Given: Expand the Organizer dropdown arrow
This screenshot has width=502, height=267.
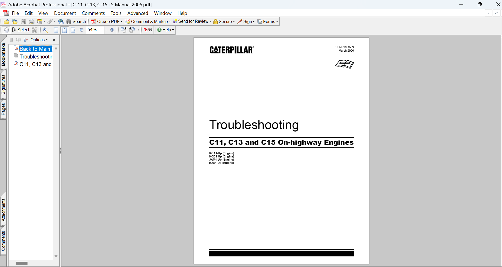Looking at the screenshot, I should coord(44,22).
